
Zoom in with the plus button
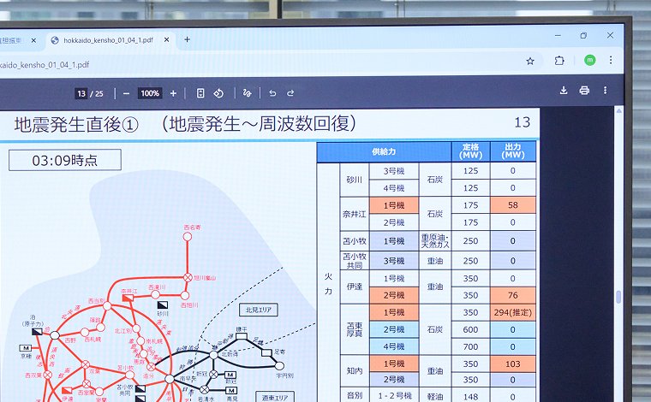pos(173,93)
